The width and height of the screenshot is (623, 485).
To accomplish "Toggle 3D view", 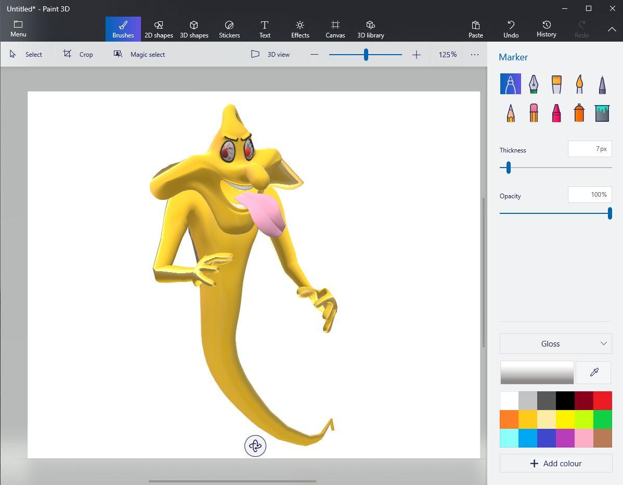I will tap(270, 54).
